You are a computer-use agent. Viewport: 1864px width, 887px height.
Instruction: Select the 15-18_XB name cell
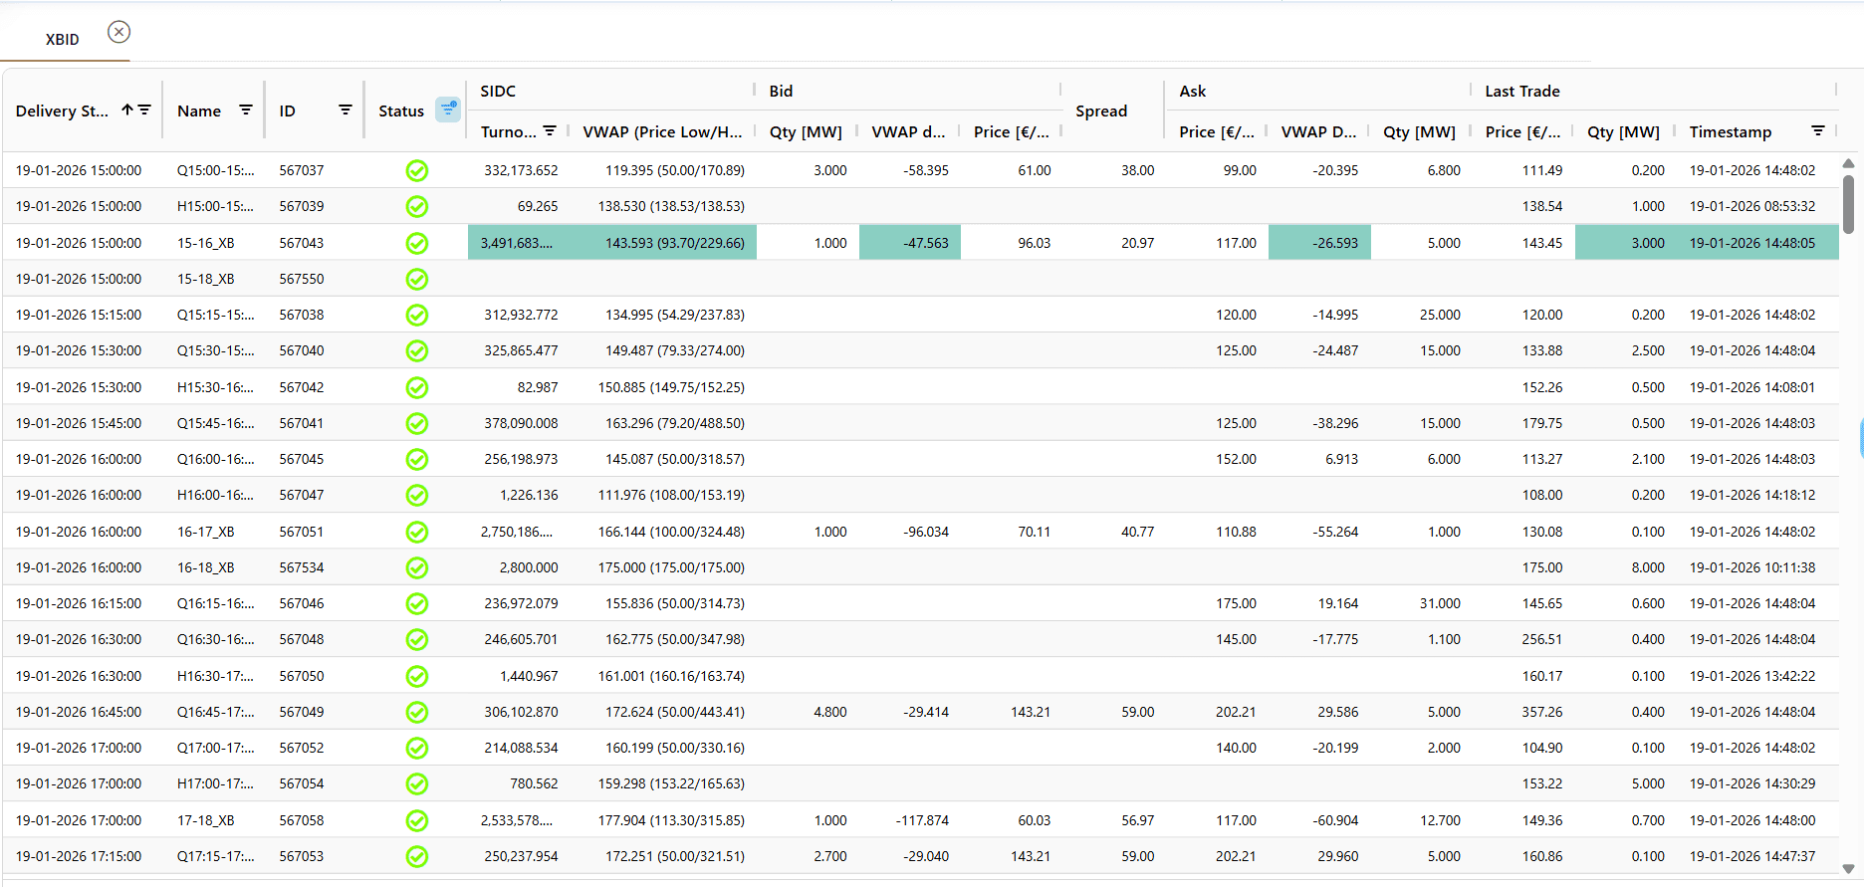[x=206, y=279]
